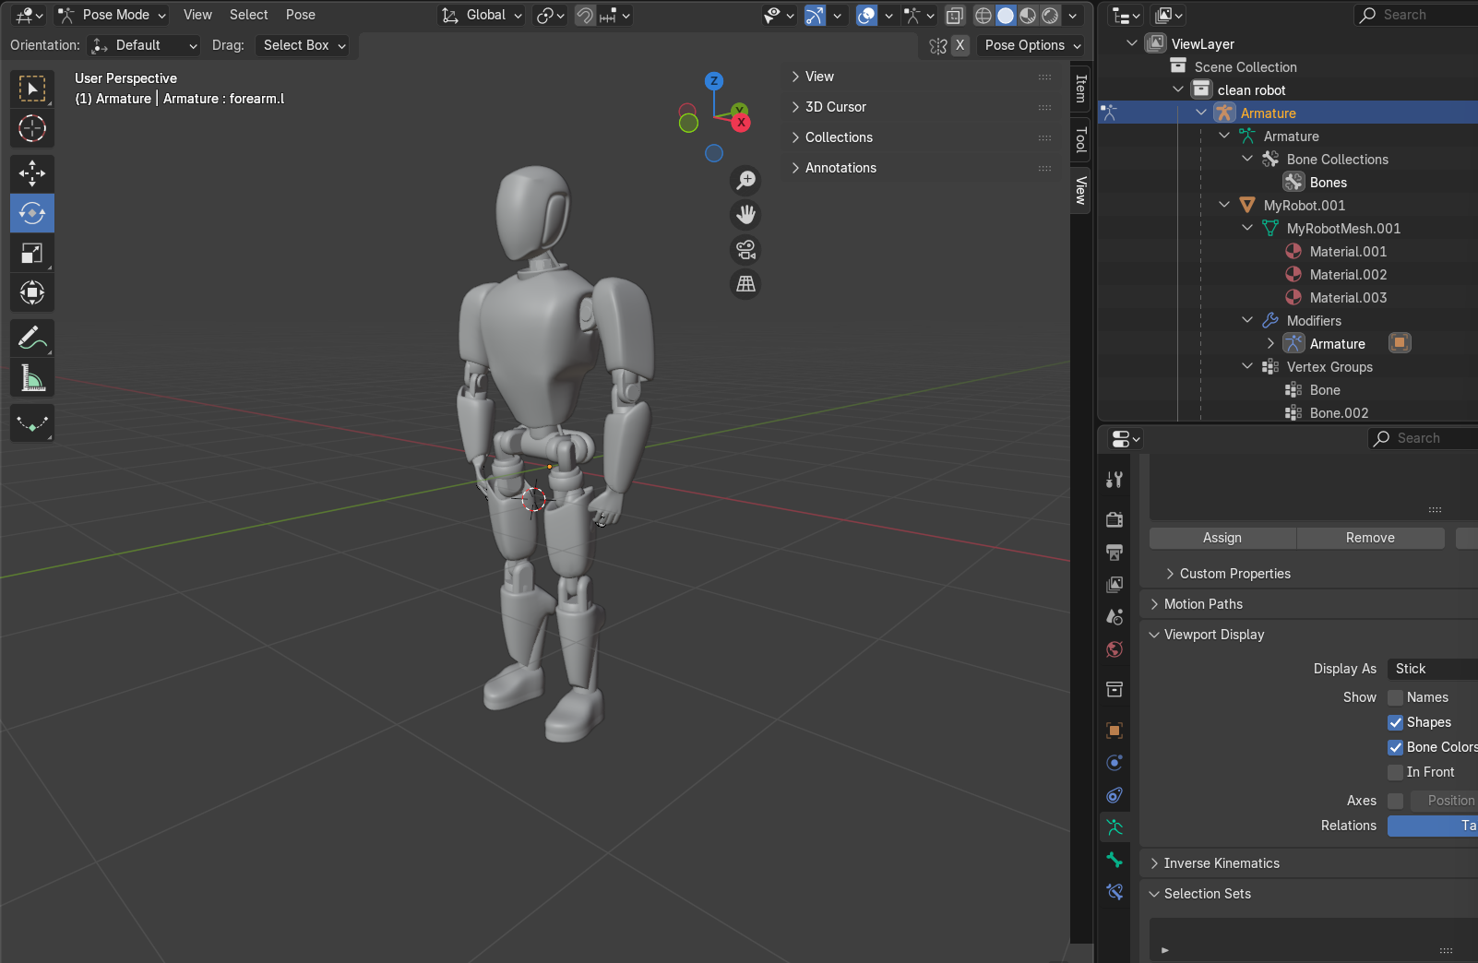Image resolution: width=1478 pixels, height=963 pixels.
Task: Expand the Inverse Kinematics panel
Action: tap(1221, 863)
